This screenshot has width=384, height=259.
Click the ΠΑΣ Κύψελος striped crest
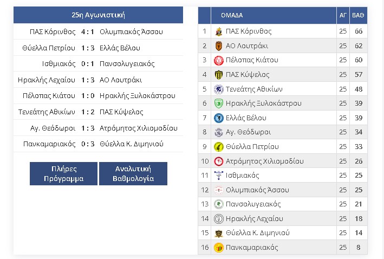pos(218,75)
